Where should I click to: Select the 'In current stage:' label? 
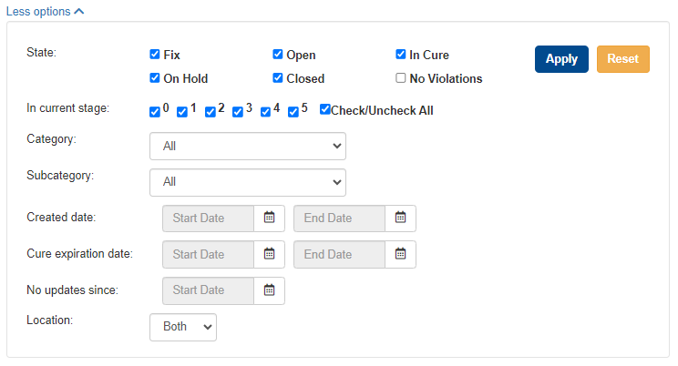coord(67,108)
